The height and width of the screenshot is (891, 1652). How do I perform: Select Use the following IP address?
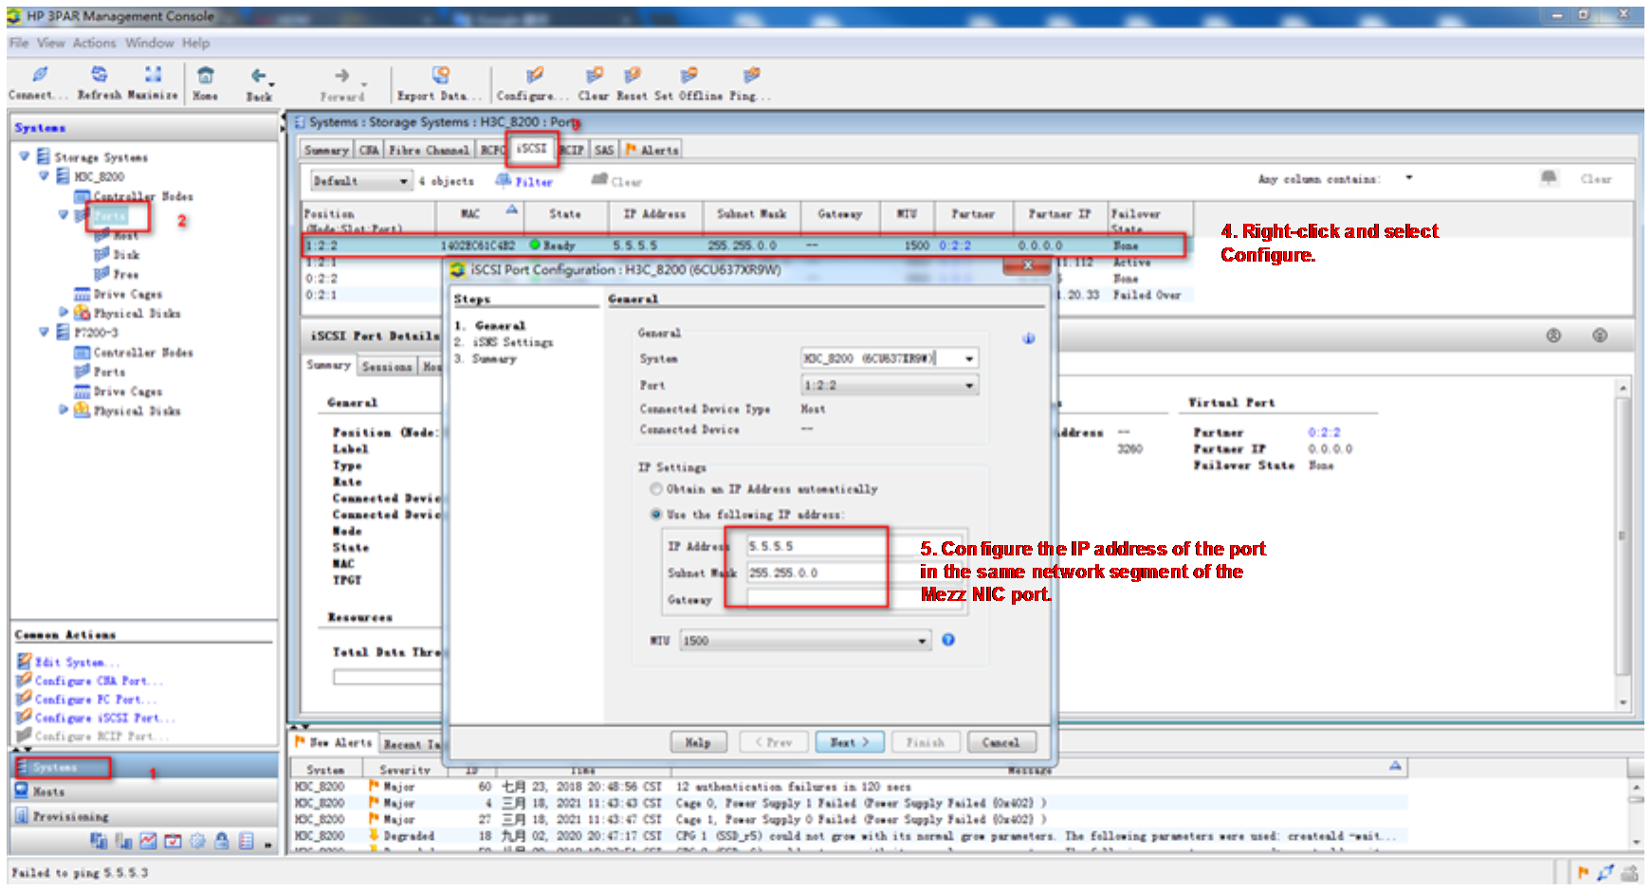pyautogui.click(x=655, y=515)
